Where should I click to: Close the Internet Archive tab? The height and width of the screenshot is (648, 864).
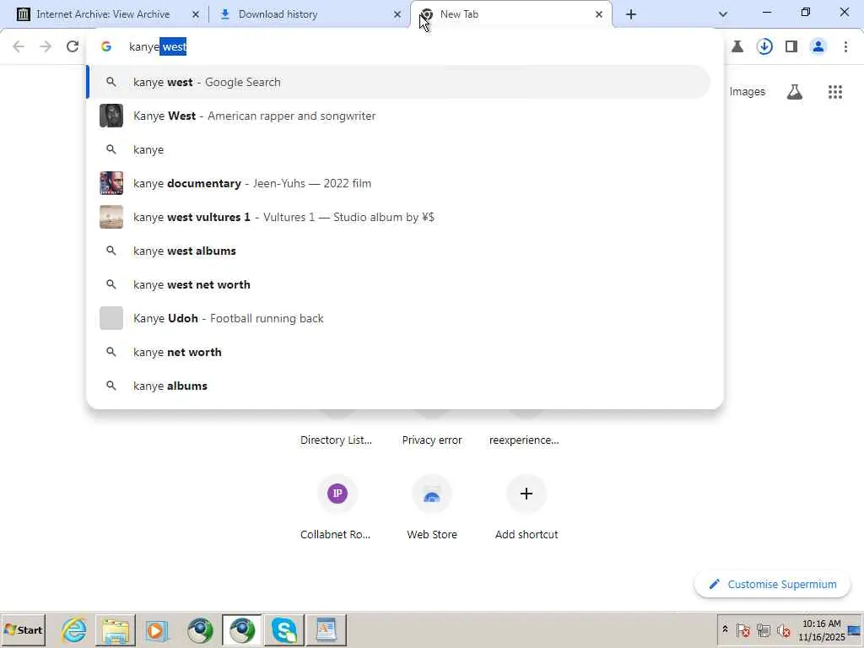pos(195,14)
